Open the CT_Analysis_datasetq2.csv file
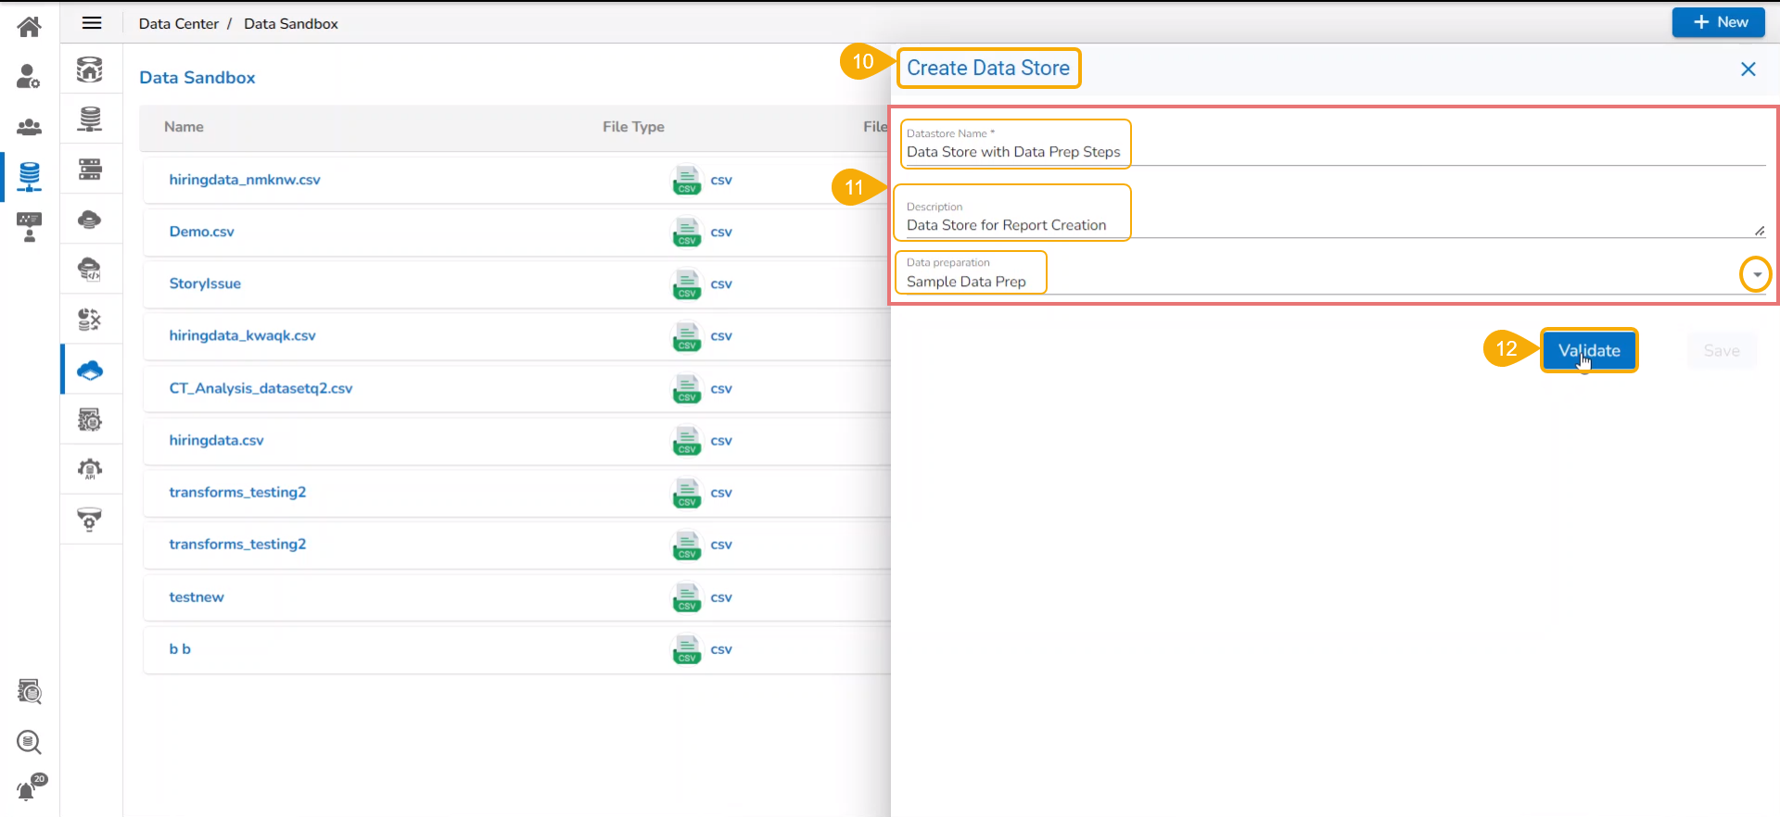This screenshot has height=817, width=1780. [261, 388]
